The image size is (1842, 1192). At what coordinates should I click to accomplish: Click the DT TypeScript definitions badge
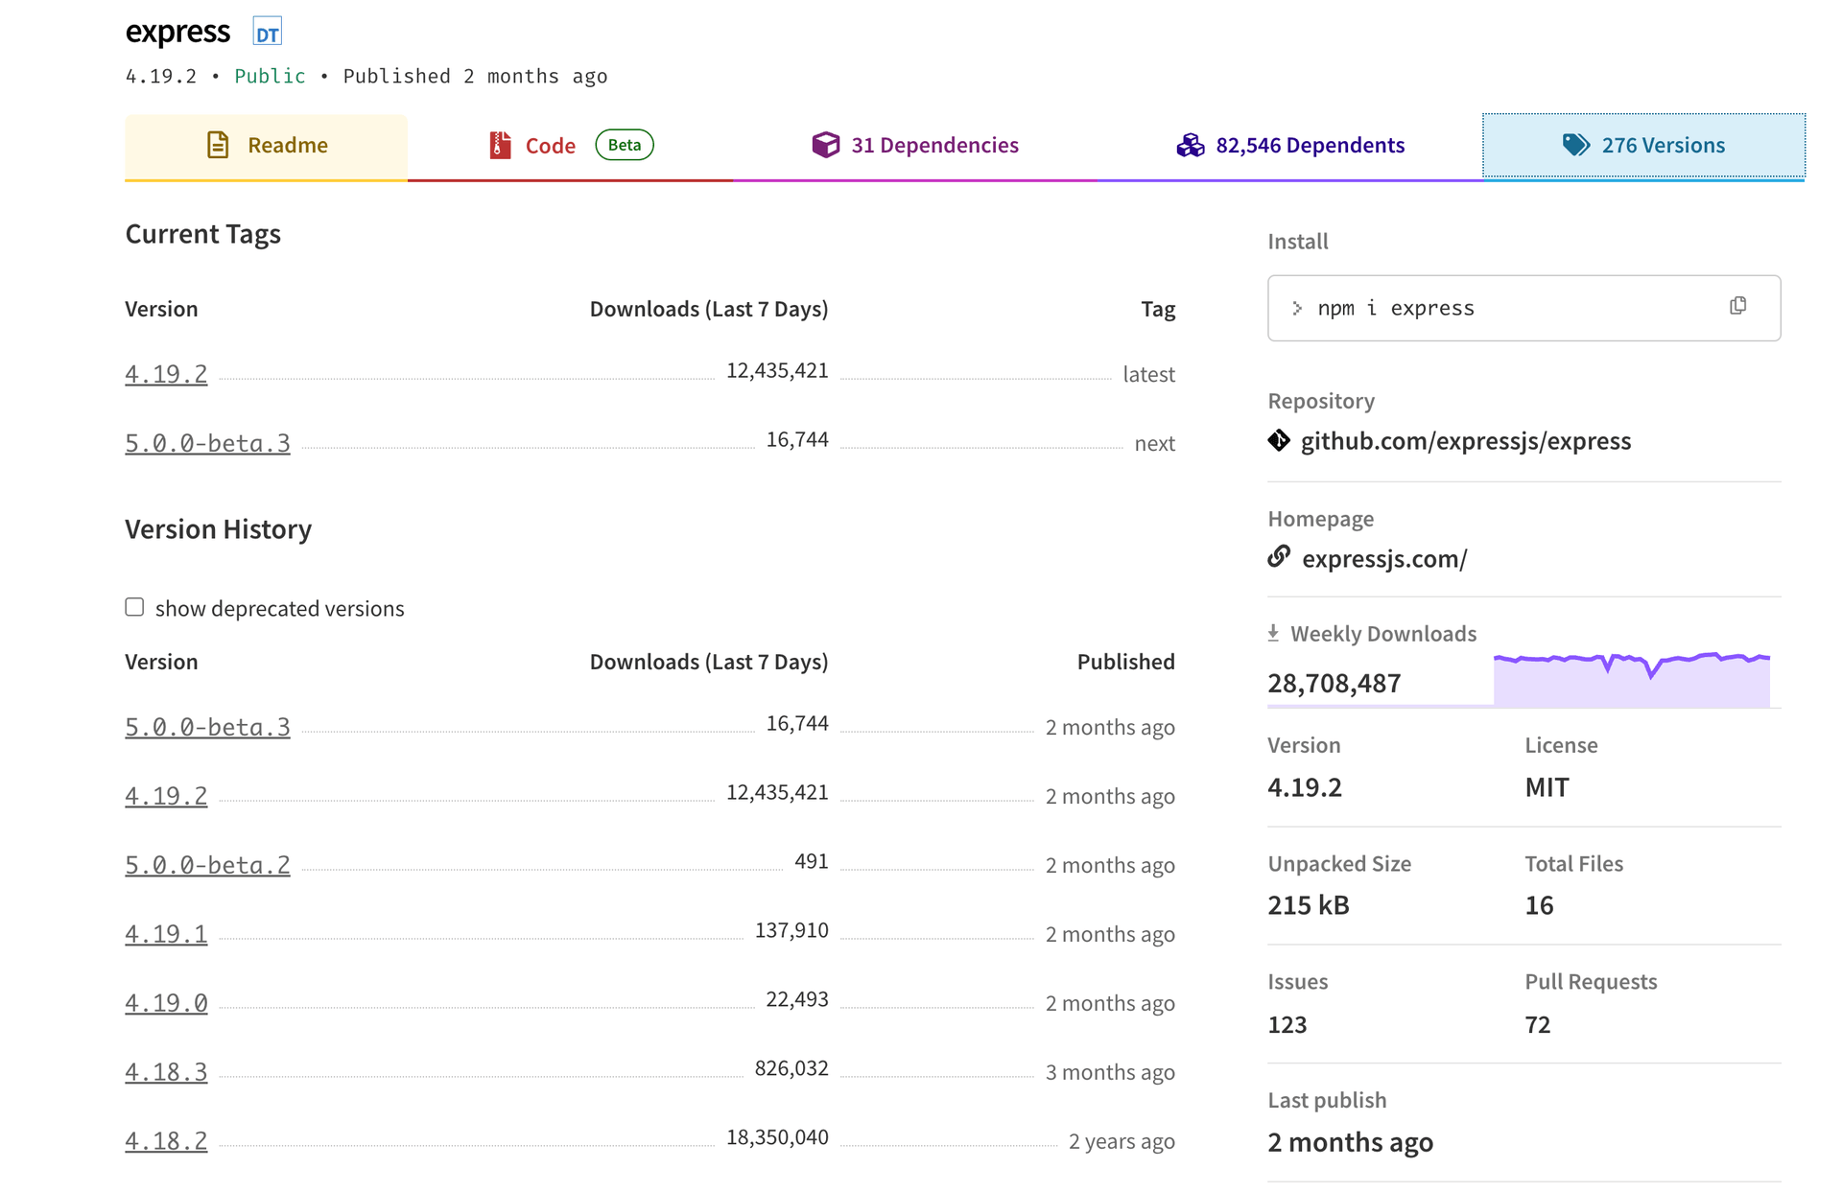click(x=267, y=33)
